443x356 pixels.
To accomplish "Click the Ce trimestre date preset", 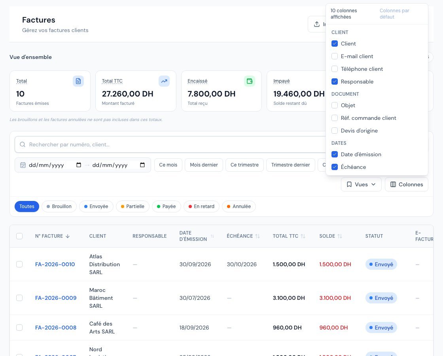I will pos(244,165).
